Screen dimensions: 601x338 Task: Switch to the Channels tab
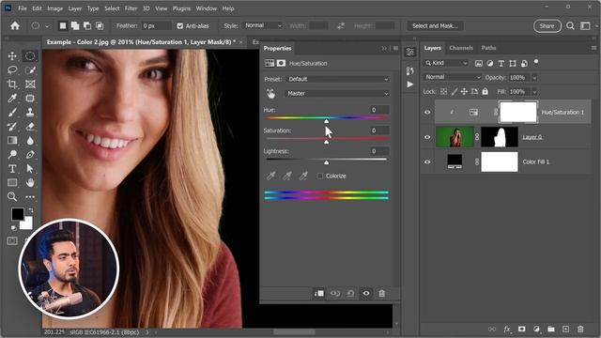click(x=461, y=48)
